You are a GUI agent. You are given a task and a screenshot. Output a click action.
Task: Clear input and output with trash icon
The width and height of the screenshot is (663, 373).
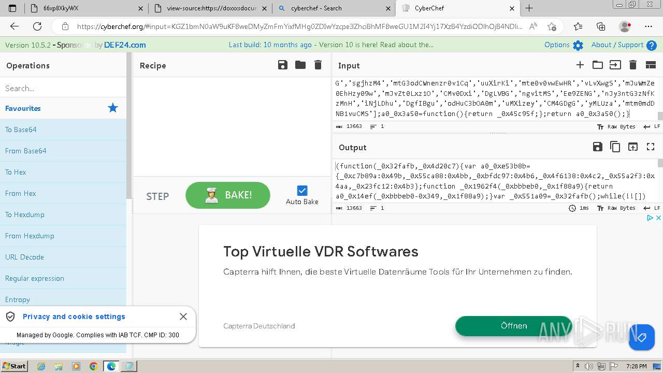click(x=632, y=65)
